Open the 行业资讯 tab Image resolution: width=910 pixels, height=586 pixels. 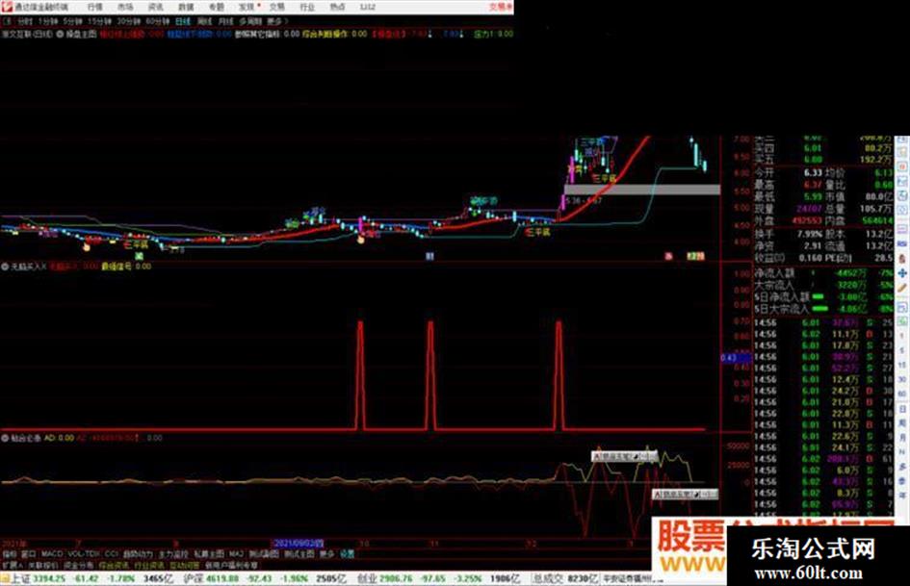click(149, 565)
